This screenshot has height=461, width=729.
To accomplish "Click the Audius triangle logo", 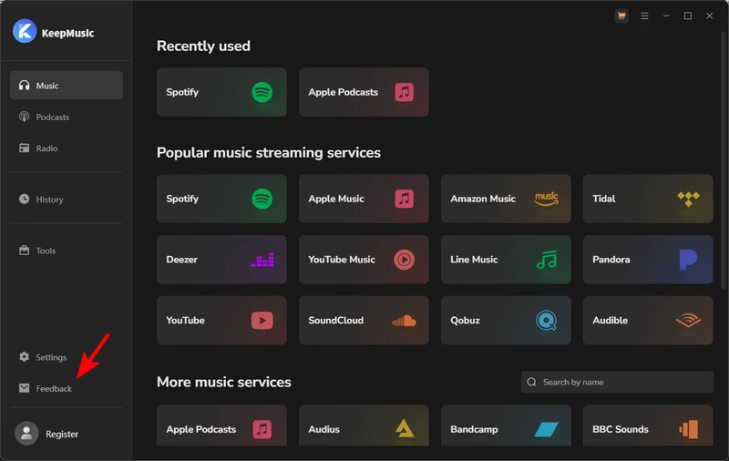I will 405,429.
